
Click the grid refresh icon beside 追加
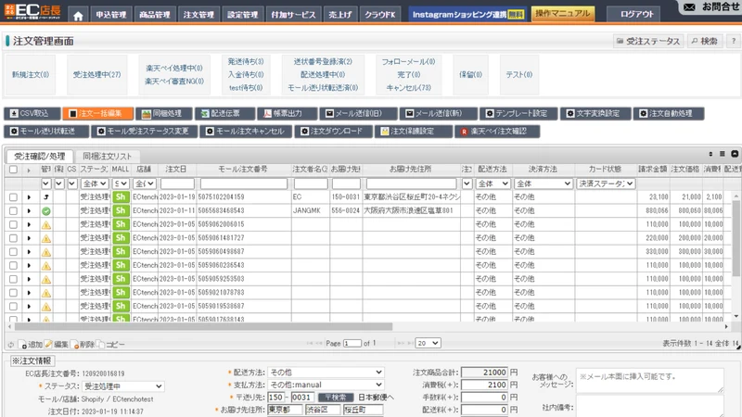11,345
